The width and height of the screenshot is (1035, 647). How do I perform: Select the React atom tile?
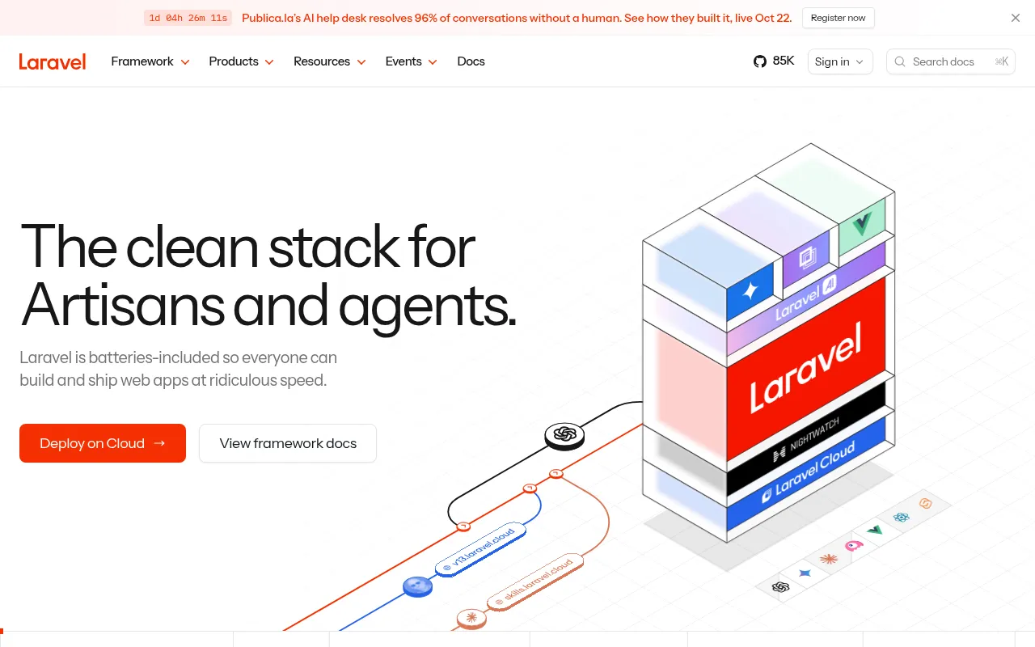pos(902,517)
